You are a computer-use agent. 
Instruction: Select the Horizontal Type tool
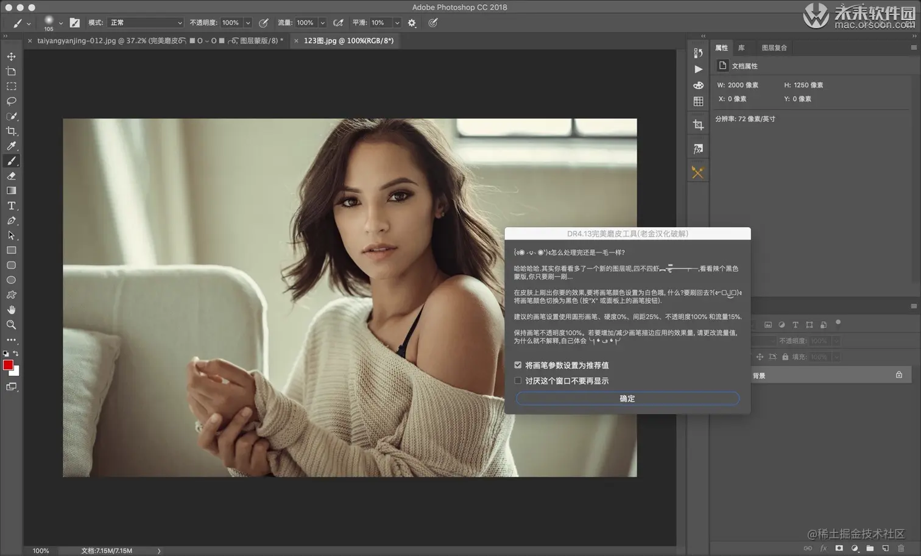tap(11, 206)
